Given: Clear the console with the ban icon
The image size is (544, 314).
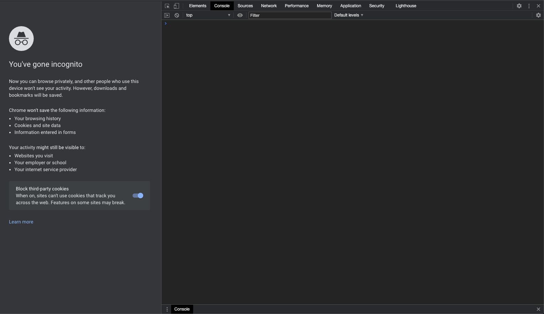Looking at the screenshot, I should tap(177, 15).
